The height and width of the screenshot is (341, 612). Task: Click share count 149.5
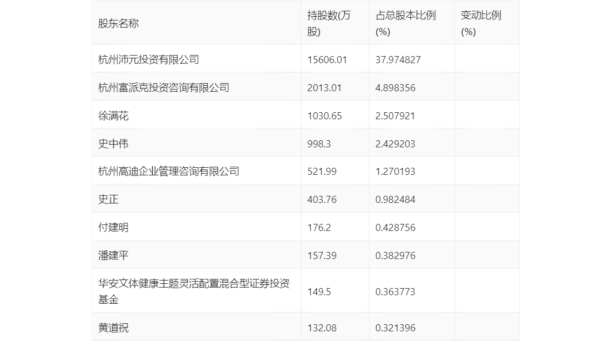coord(319,292)
